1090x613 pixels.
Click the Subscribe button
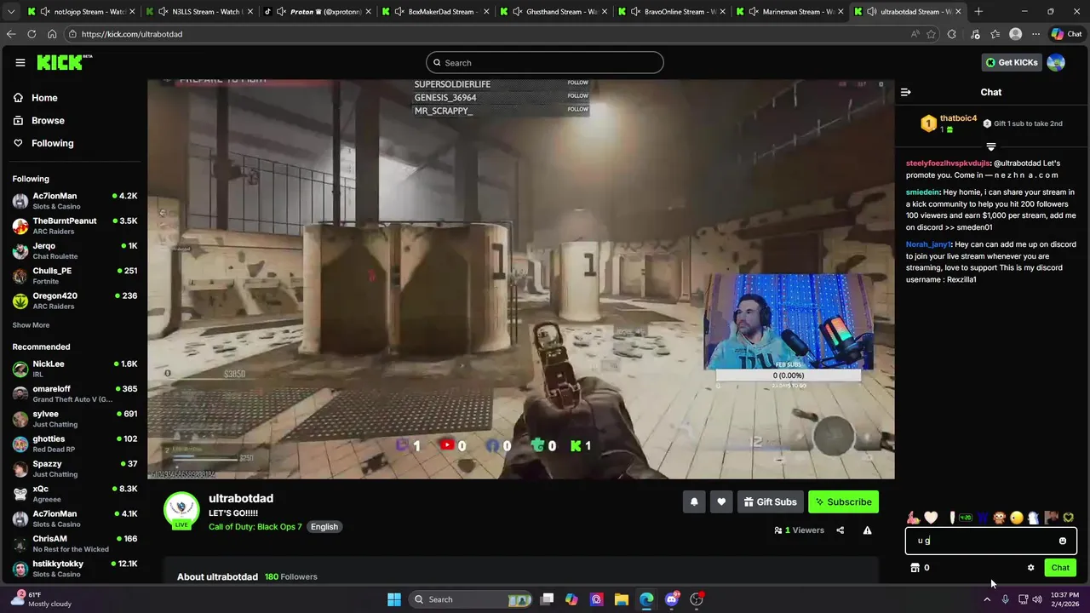point(843,502)
